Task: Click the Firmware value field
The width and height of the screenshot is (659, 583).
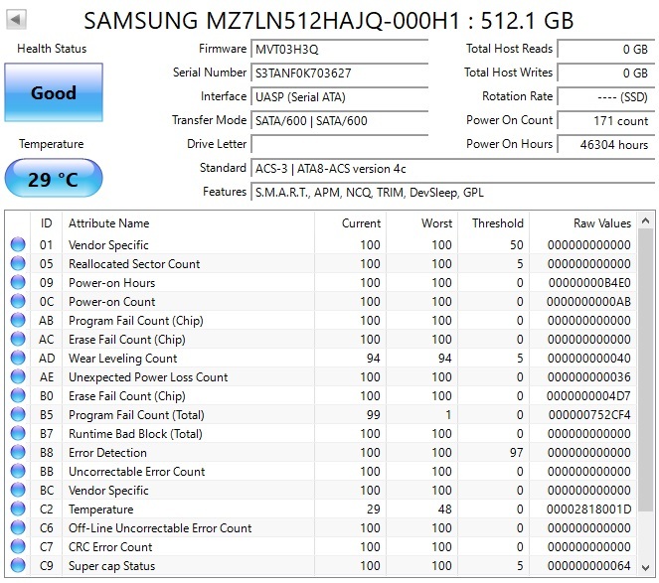Action: (x=339, y=50)
